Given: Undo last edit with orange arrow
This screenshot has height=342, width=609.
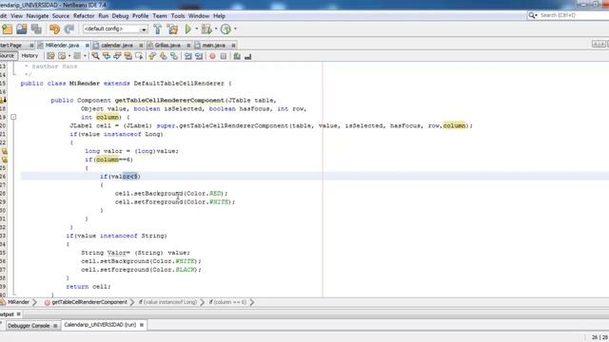Looking at the screenshot, I should [x=55, y=29].
